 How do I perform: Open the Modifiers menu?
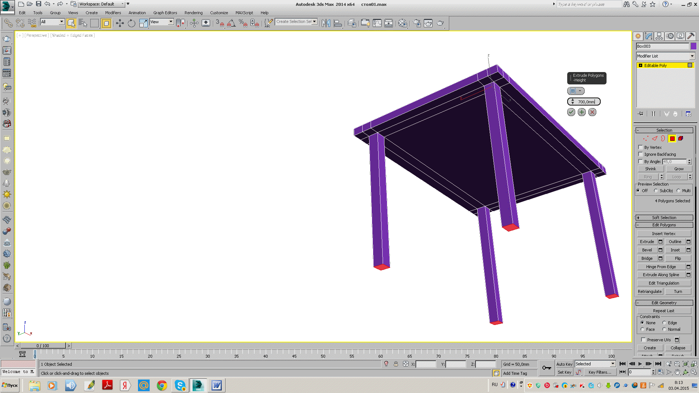[113, 13]
